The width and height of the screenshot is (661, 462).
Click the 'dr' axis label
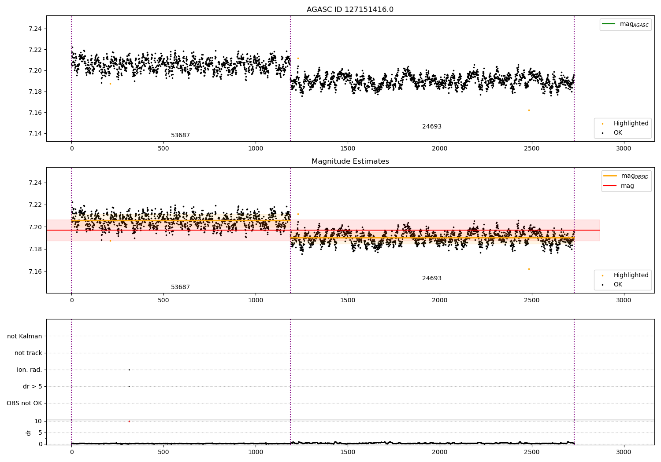coord(29,433)
